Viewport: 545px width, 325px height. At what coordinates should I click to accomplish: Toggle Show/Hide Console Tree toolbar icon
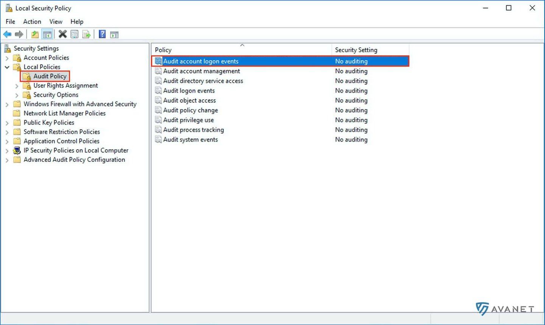coord(47,34)
